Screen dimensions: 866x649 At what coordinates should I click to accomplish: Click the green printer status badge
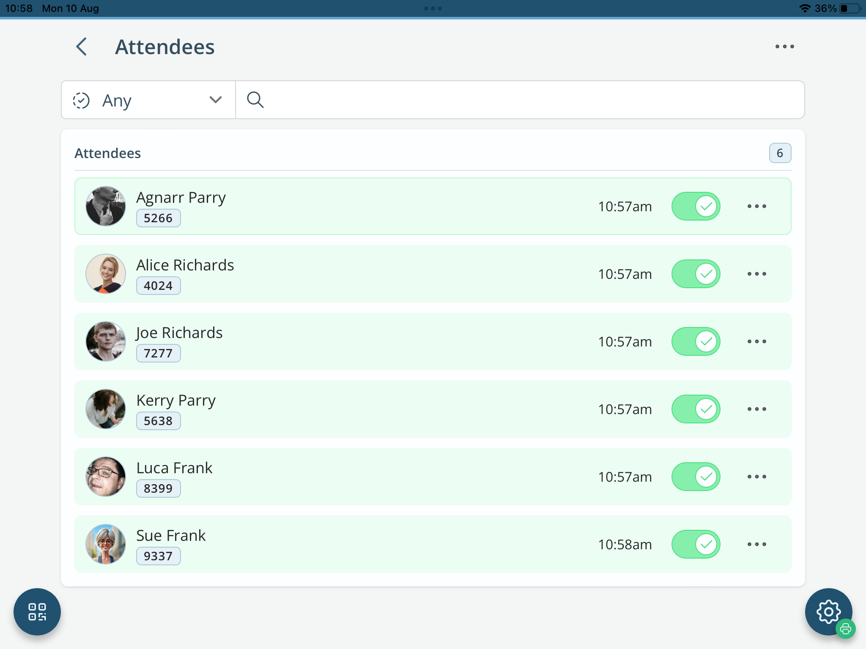tap(845, 629)
